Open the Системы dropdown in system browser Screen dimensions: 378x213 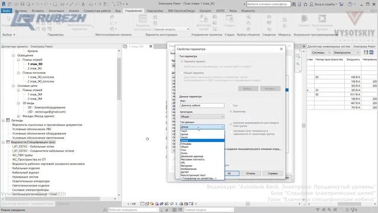click(321, 53)
